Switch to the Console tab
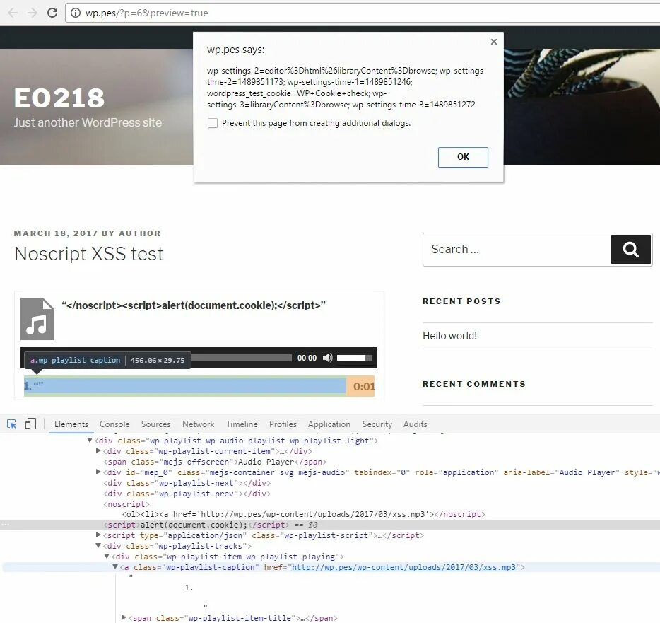 [x=114, y=424]
